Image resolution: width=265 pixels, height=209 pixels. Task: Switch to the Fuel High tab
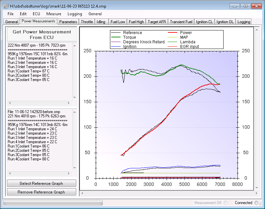136,22
